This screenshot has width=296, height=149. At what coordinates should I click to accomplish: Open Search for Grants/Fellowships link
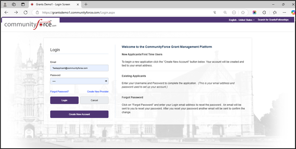(x=273, y=20)
